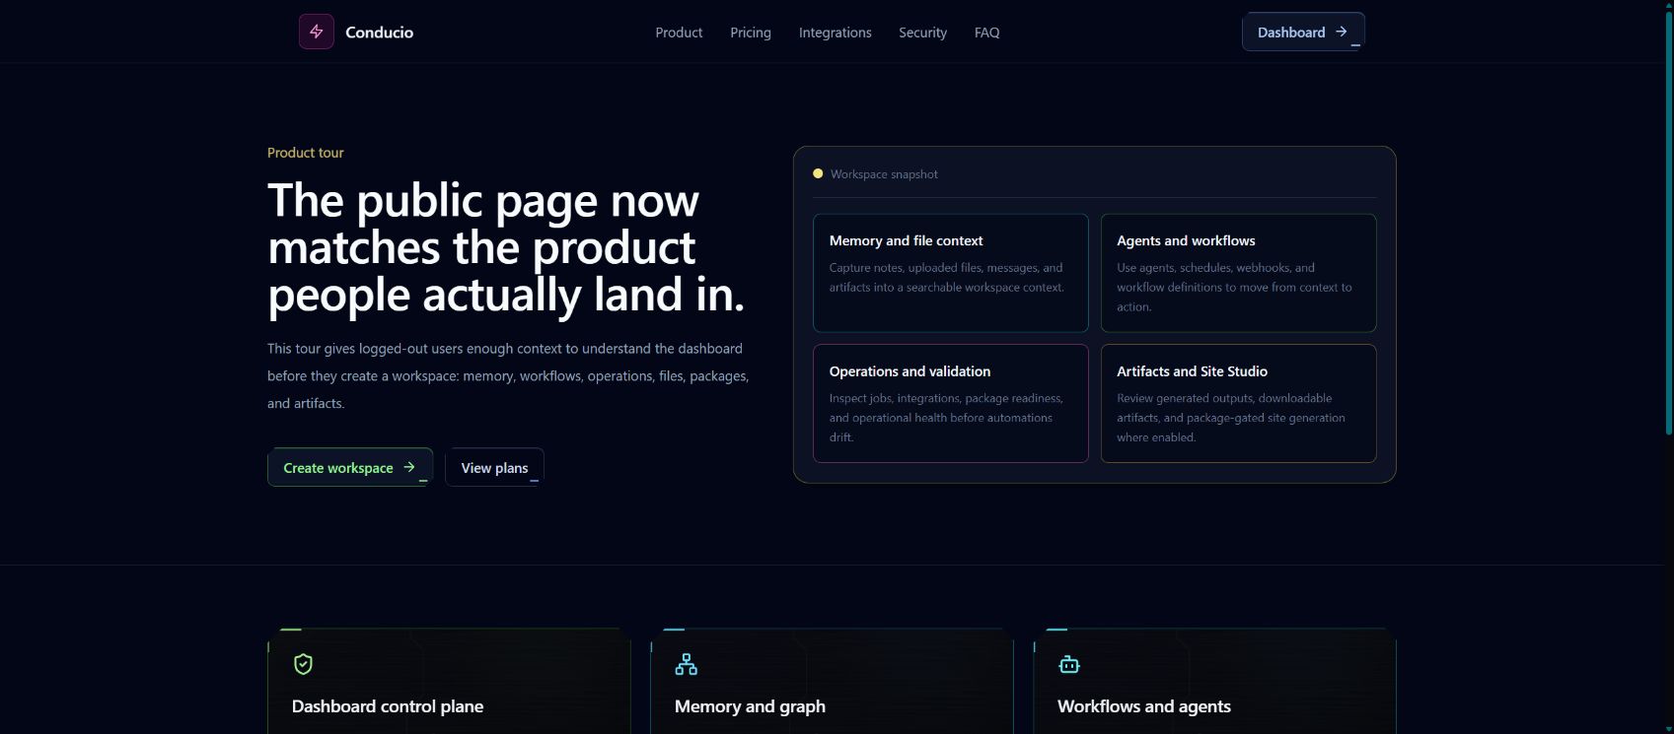Click the Dashboard button label
This screenshot has width=1674, height=734.
(x=1290, y=33)
